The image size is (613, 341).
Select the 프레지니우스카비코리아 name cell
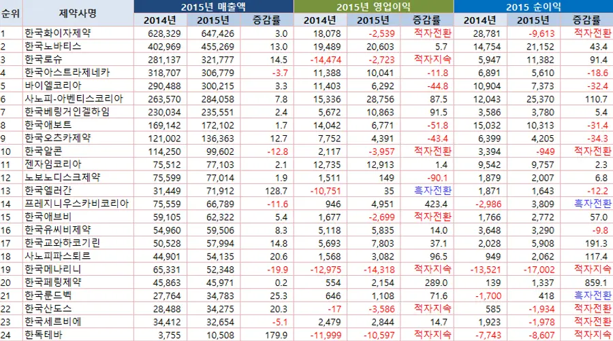tap(76, 203)
